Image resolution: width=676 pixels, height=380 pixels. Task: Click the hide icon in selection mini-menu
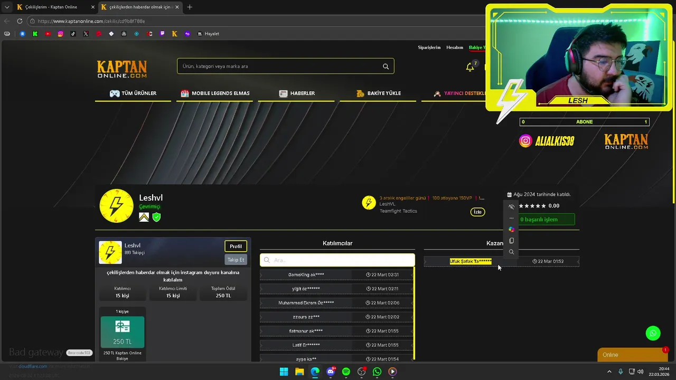coord(511,207)
